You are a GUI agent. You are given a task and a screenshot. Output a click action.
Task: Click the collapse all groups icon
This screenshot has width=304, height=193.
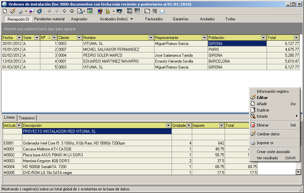click(137, 11)
